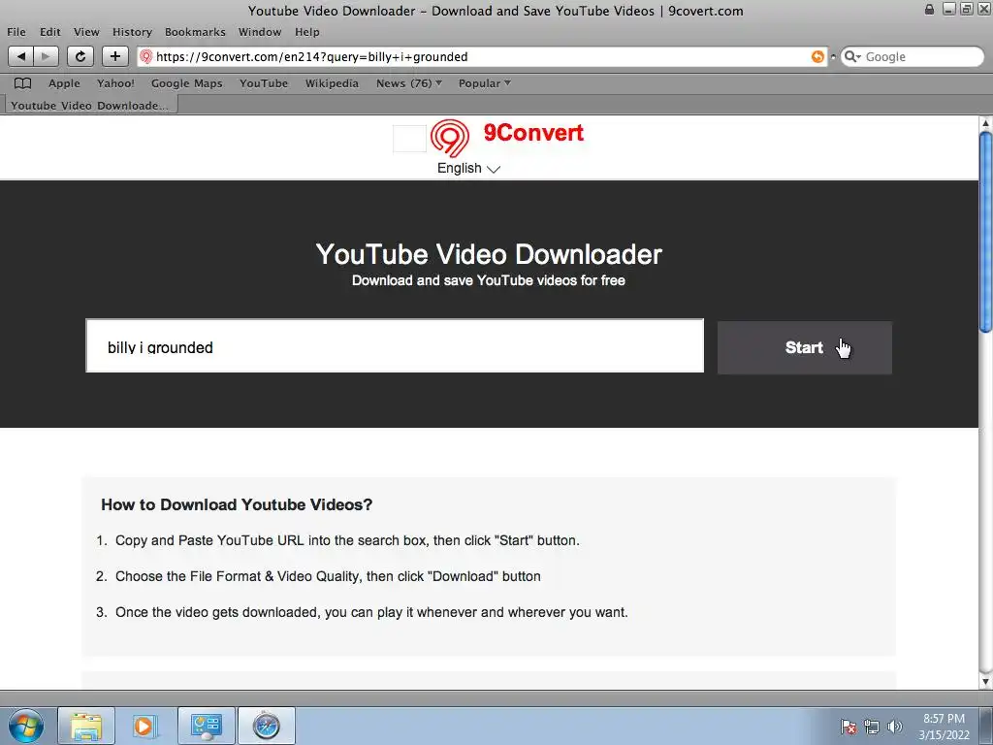Viewport: 993px width, 745px height.
Task: Click the clock showing 8:57 PM
Action: click(x=944, y=727)
